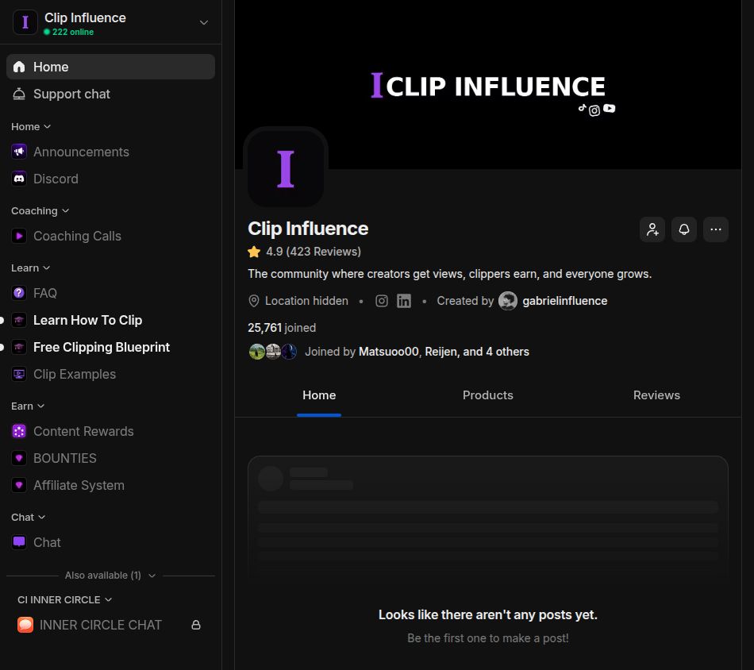Open Coaching Calls
The height and width of the screenshot is (670, 754).
click(110, 236)
